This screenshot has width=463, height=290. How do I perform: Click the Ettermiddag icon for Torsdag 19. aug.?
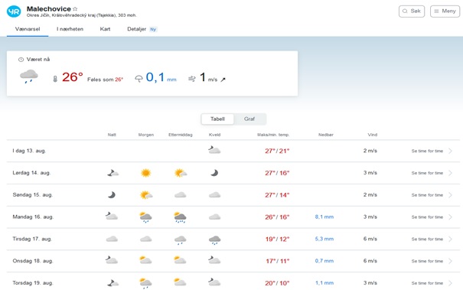pos(180,282)
